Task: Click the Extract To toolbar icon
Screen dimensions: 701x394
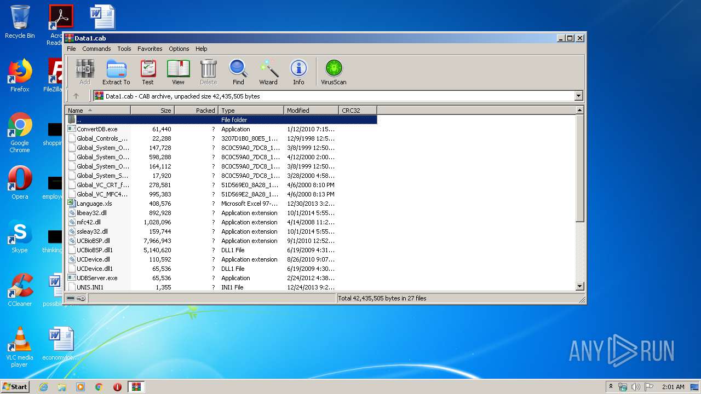Action: (x=116, y=72)
